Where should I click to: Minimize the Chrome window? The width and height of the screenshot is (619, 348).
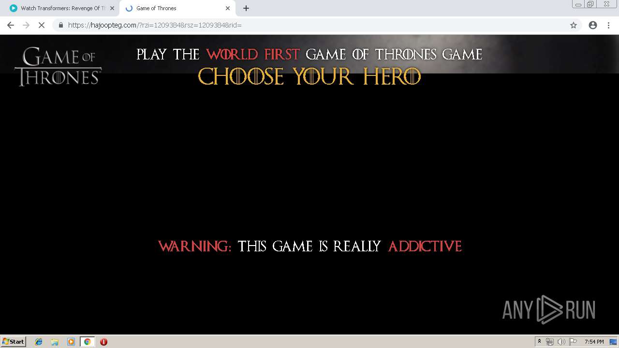click(x=578, y=4)
